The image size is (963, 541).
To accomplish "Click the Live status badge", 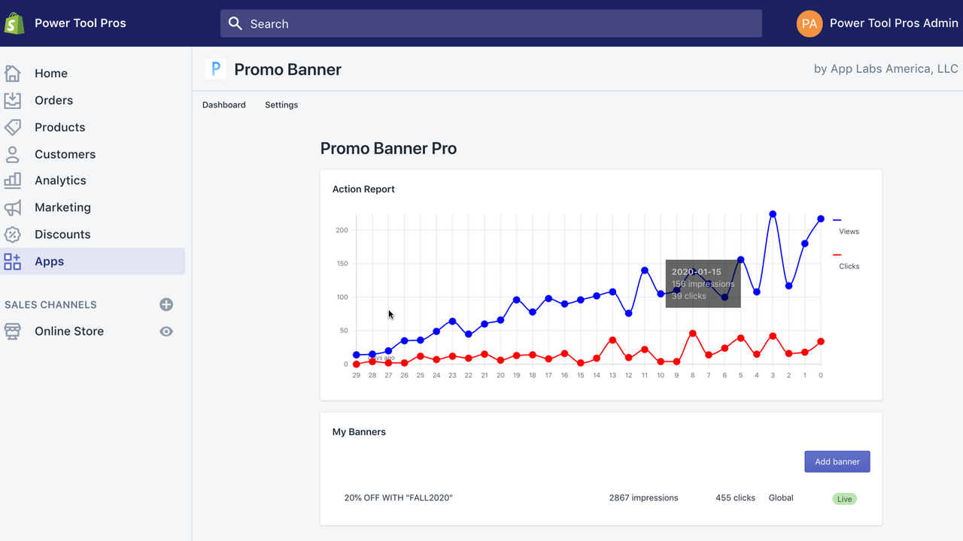I will pos(844,498).
